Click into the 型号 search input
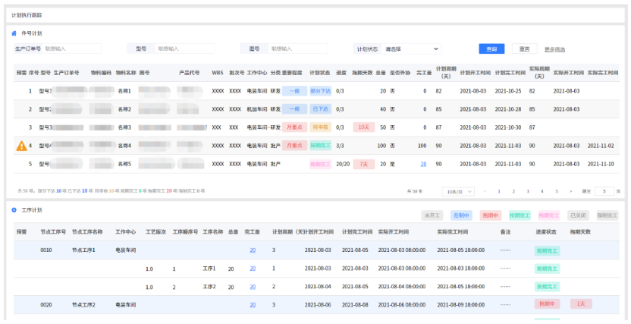Viewport: 631px width, 324px height. pos(181,49)
